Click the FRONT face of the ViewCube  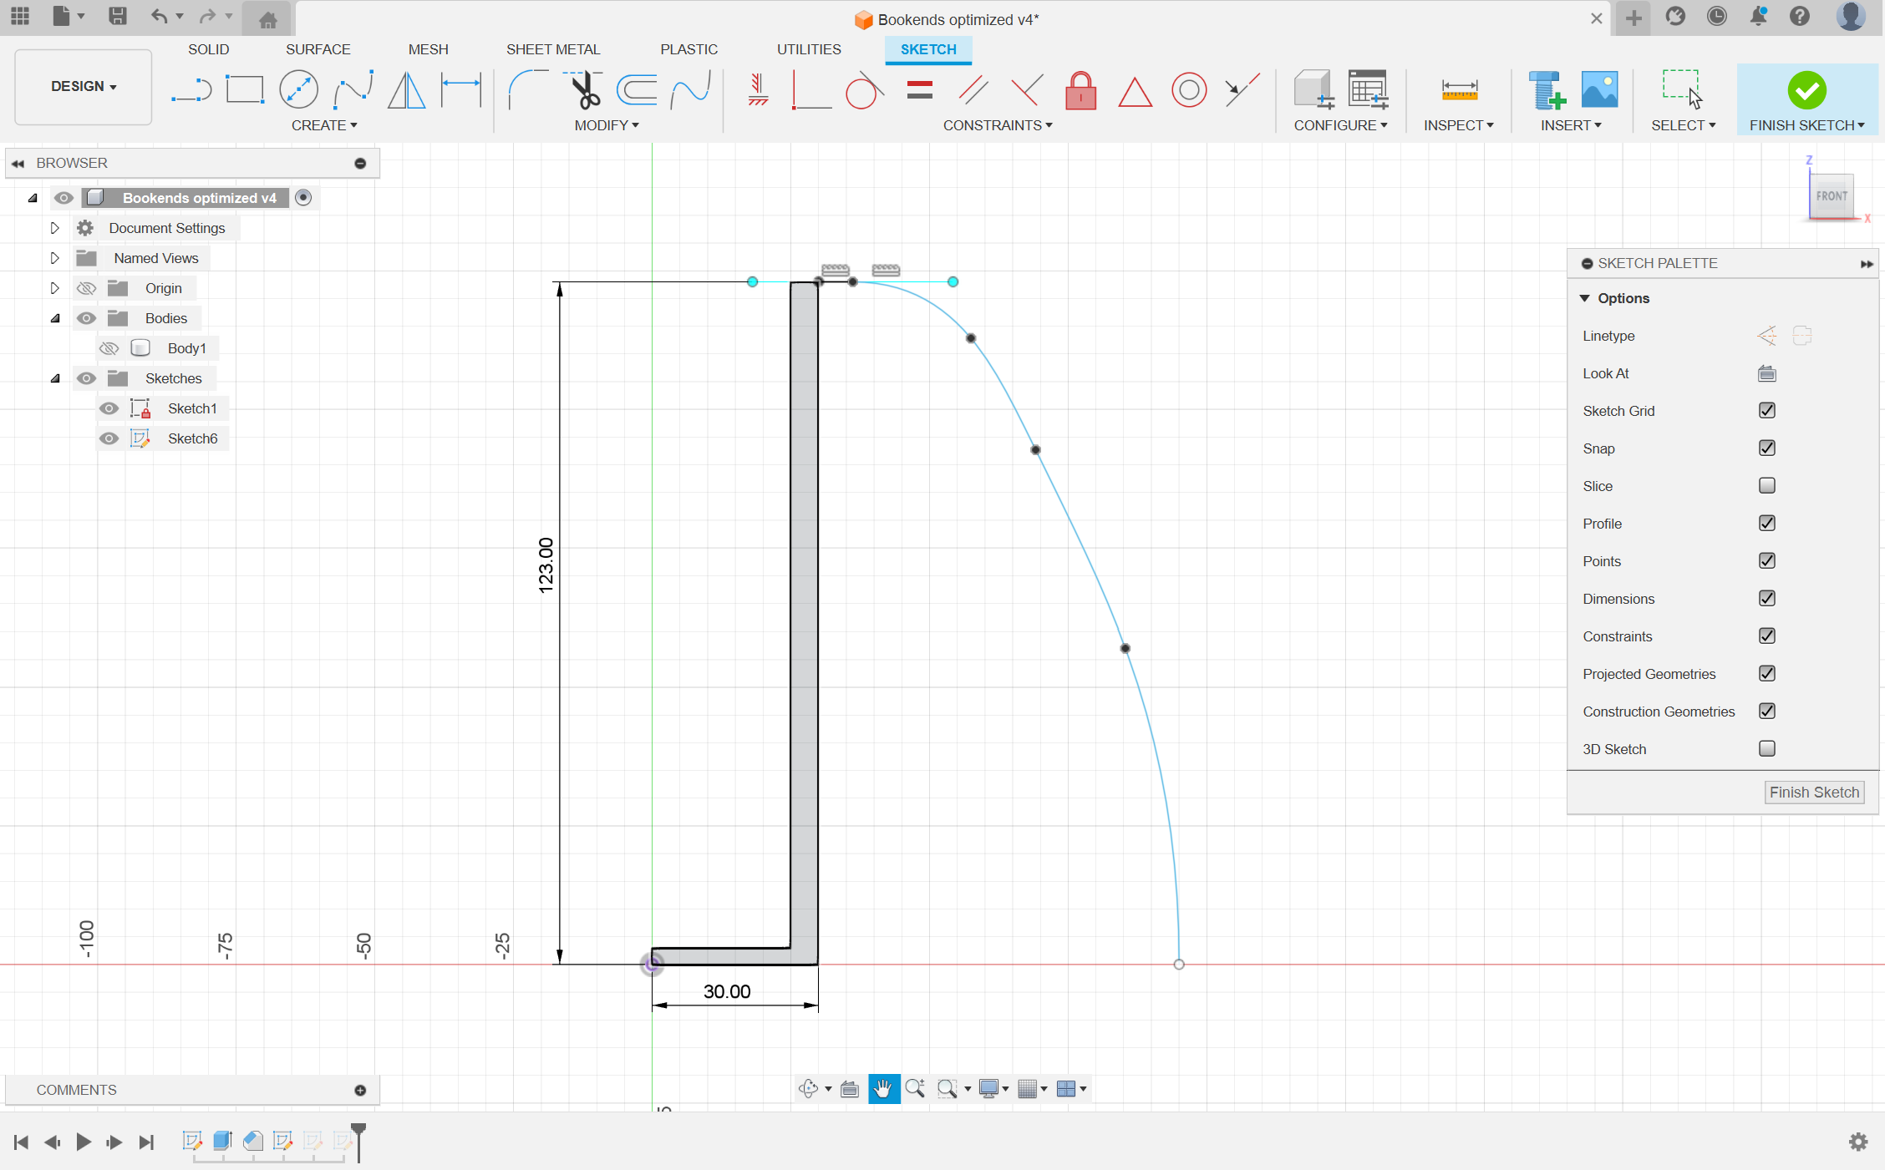1832,196
